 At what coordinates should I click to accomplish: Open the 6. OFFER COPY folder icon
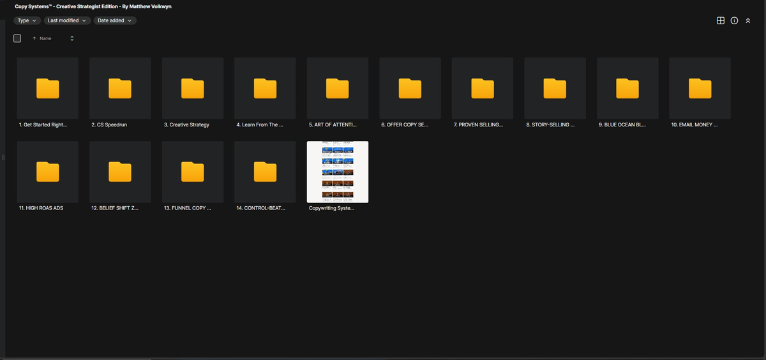[x=410, y=88]
